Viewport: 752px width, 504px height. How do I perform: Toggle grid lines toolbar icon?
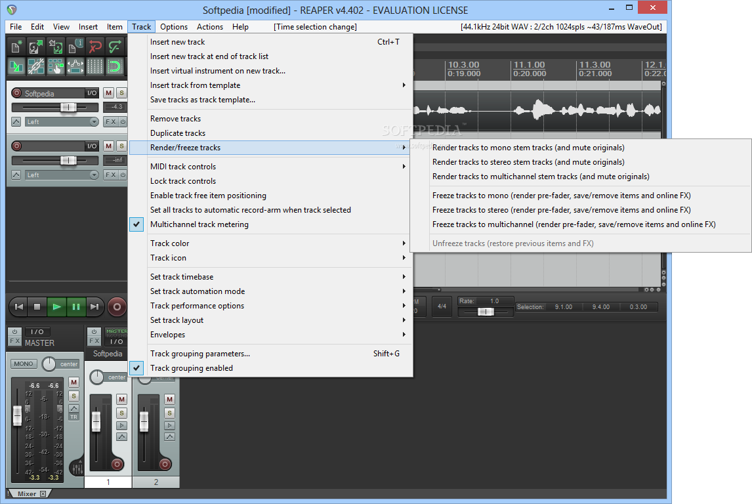95,66
